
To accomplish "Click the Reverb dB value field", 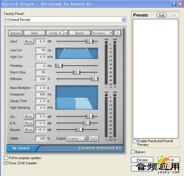I will 41,130.
